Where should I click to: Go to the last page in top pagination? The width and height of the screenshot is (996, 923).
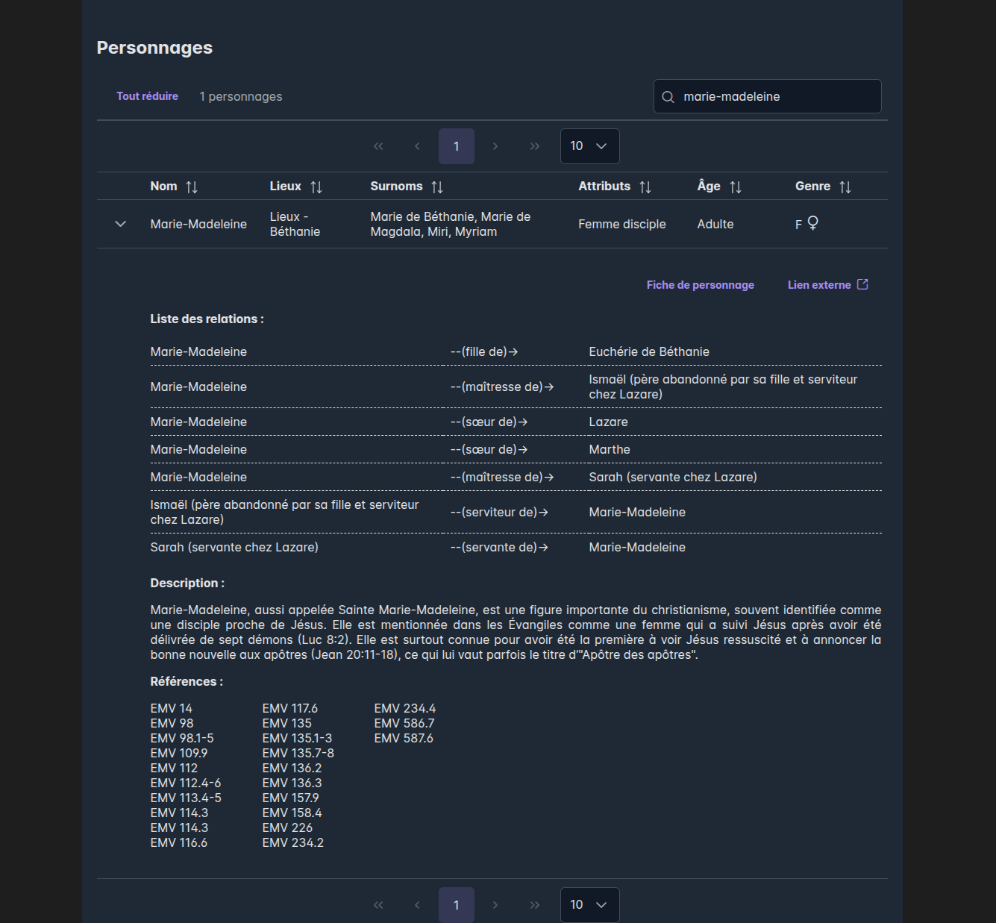pos(534,146)
